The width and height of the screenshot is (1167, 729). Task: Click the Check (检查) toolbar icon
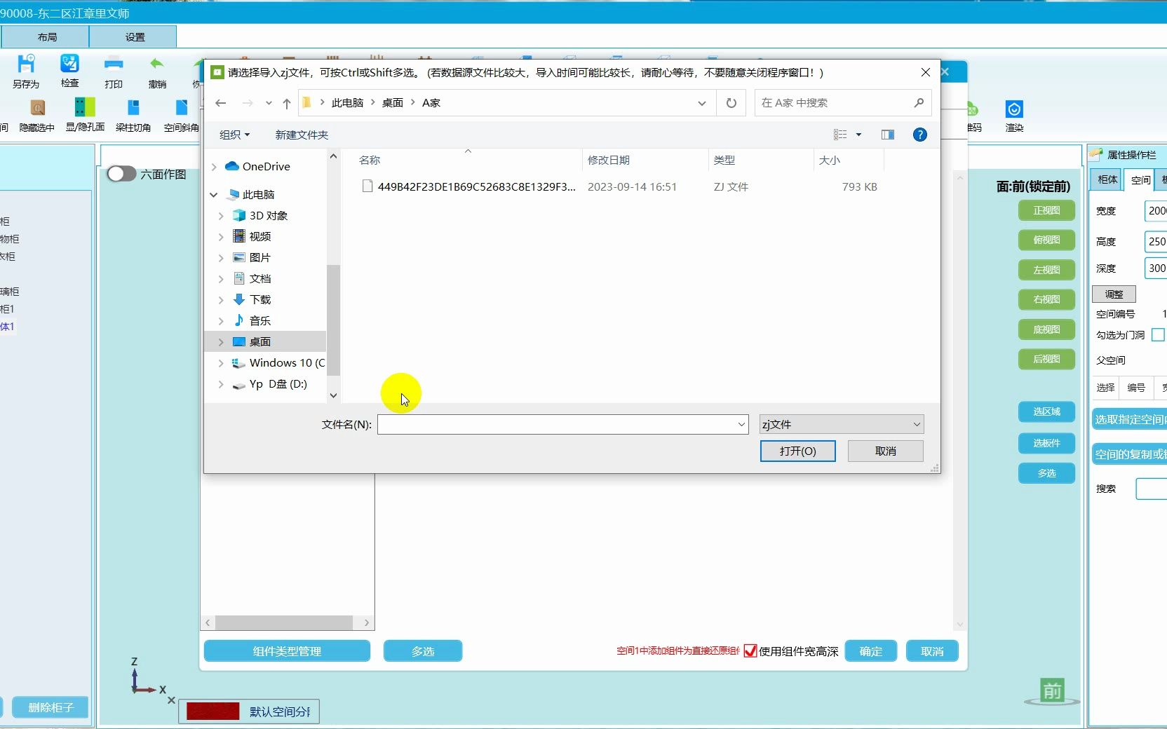pos(69,71)
